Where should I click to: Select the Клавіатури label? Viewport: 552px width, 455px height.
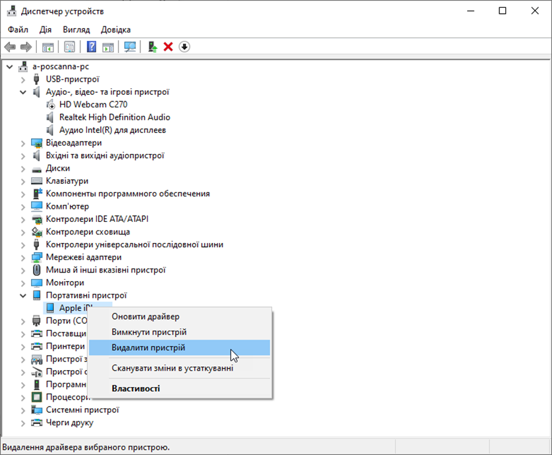(67, 181)
